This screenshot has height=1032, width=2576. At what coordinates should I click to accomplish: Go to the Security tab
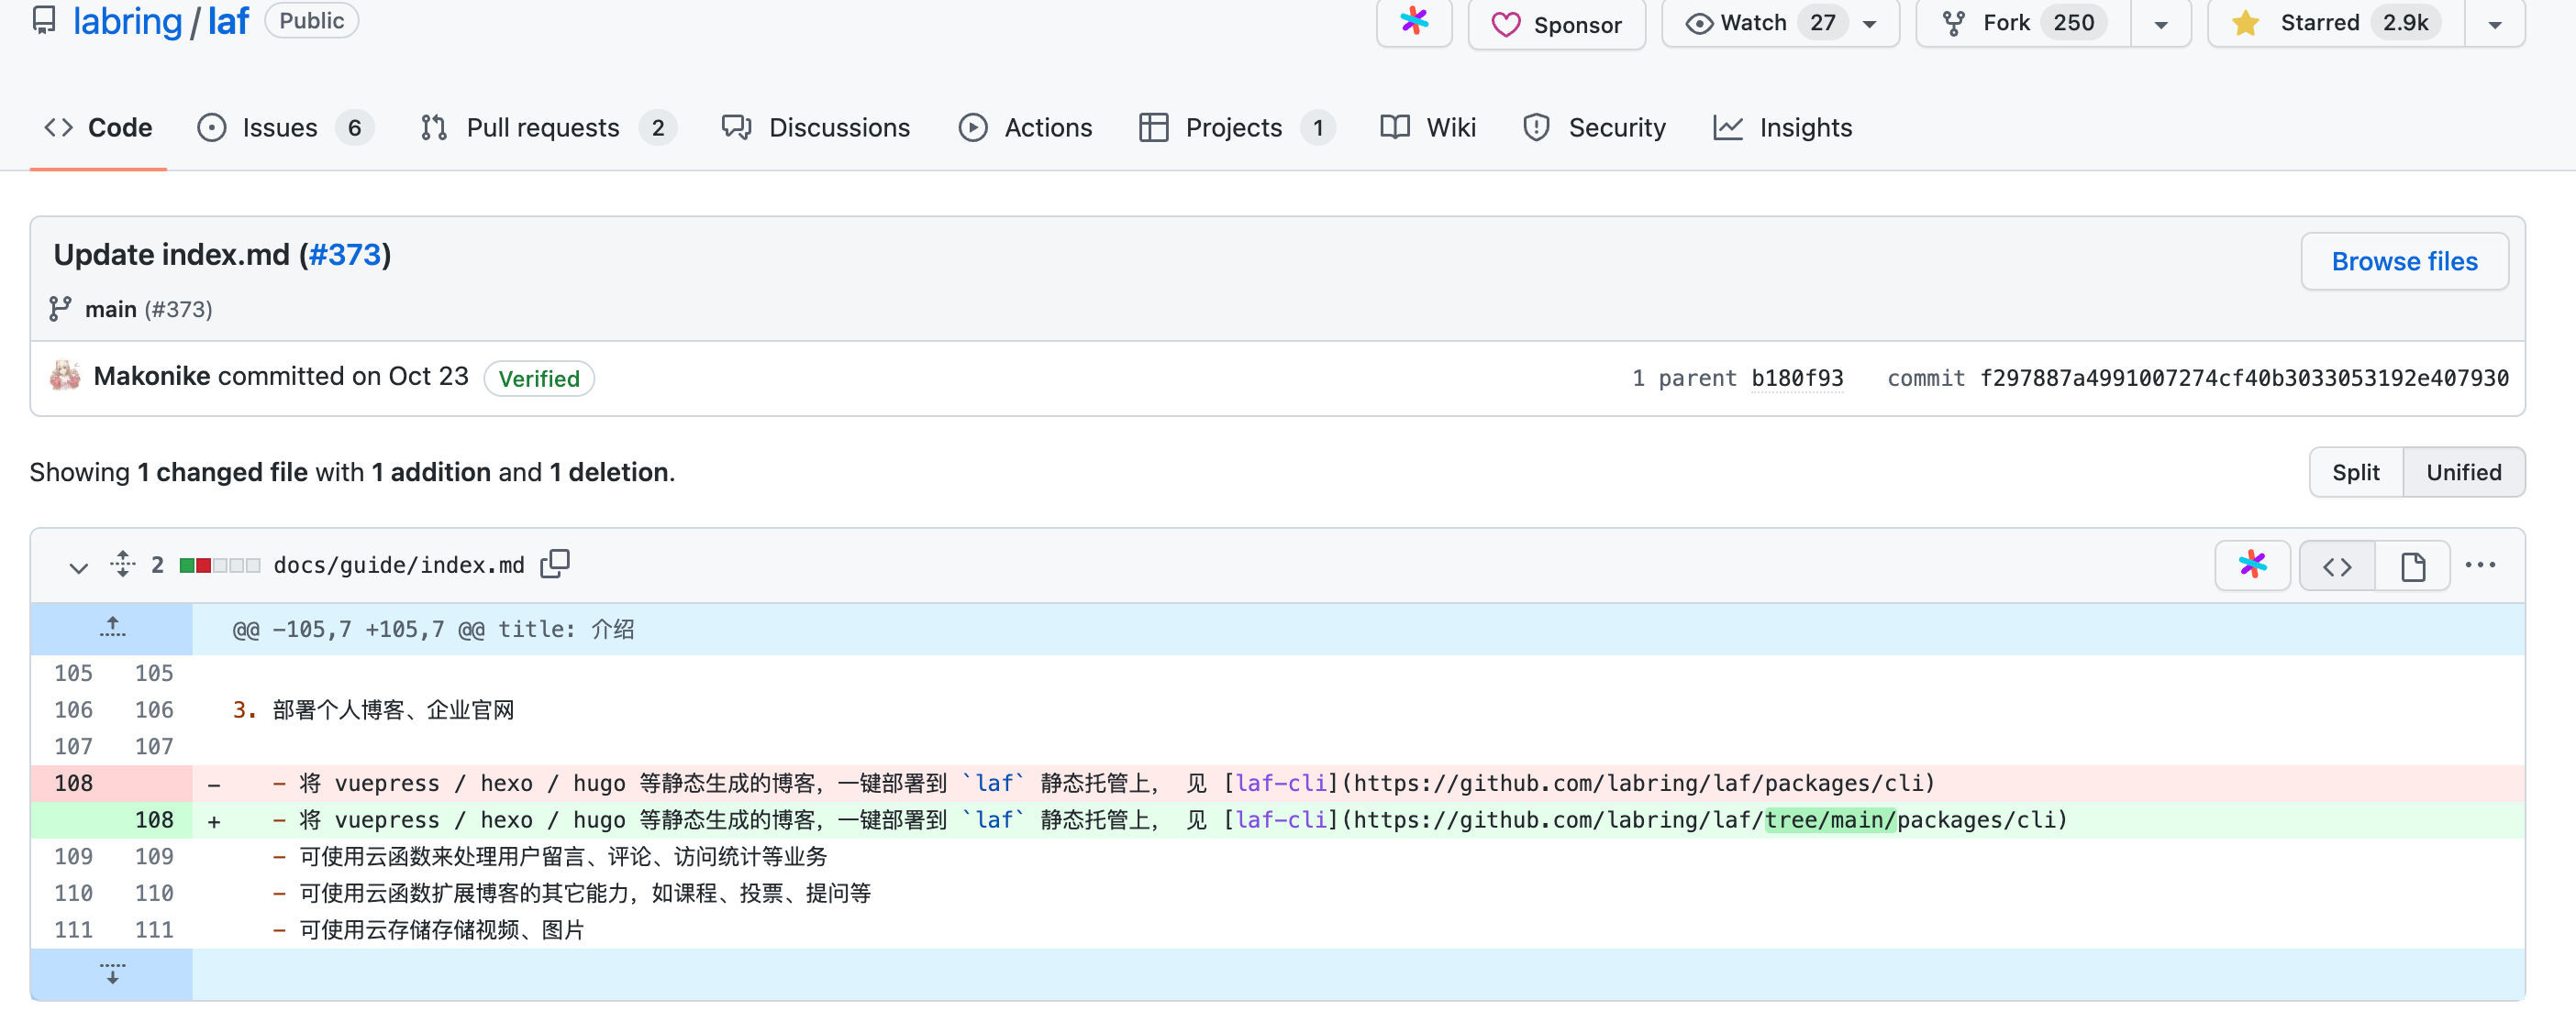1594,128
